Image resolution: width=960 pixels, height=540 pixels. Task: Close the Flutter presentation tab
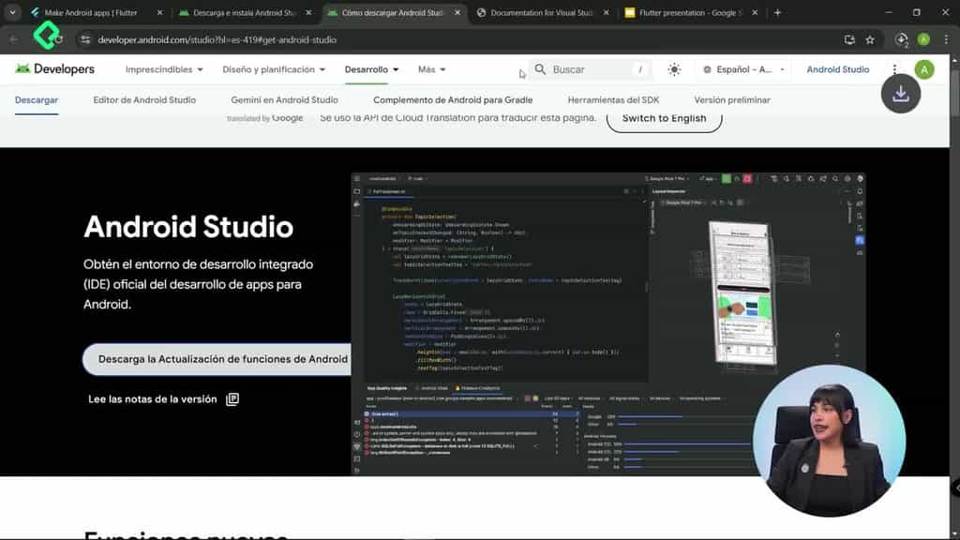(x=755, y=12)
